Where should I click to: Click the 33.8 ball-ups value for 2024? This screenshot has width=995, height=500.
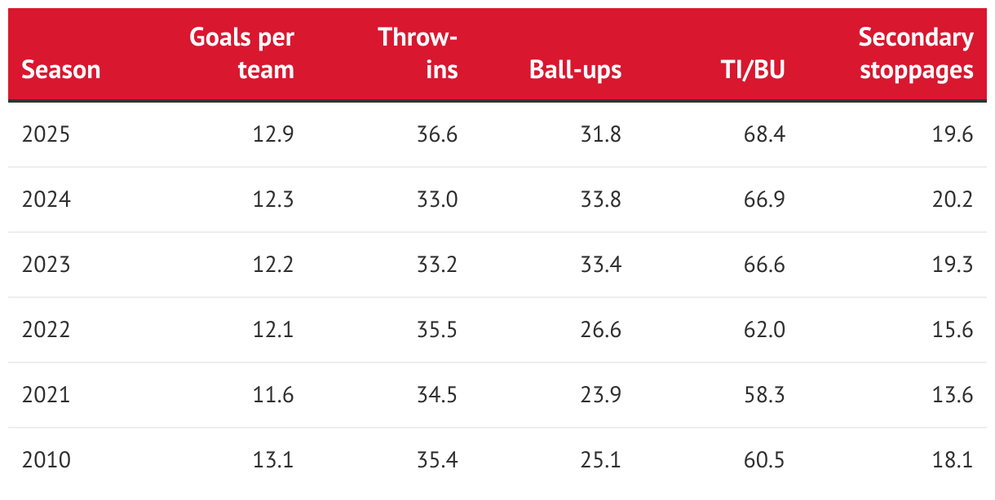pyautogui.click(x=600, y=200)
